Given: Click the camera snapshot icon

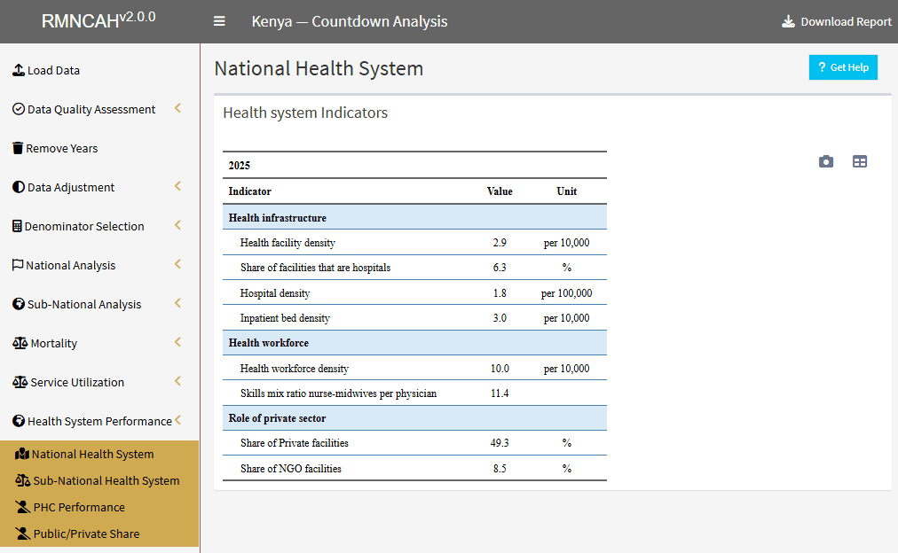Looking at the screenshot, I should pyautogui.click(x=826, y=161).
